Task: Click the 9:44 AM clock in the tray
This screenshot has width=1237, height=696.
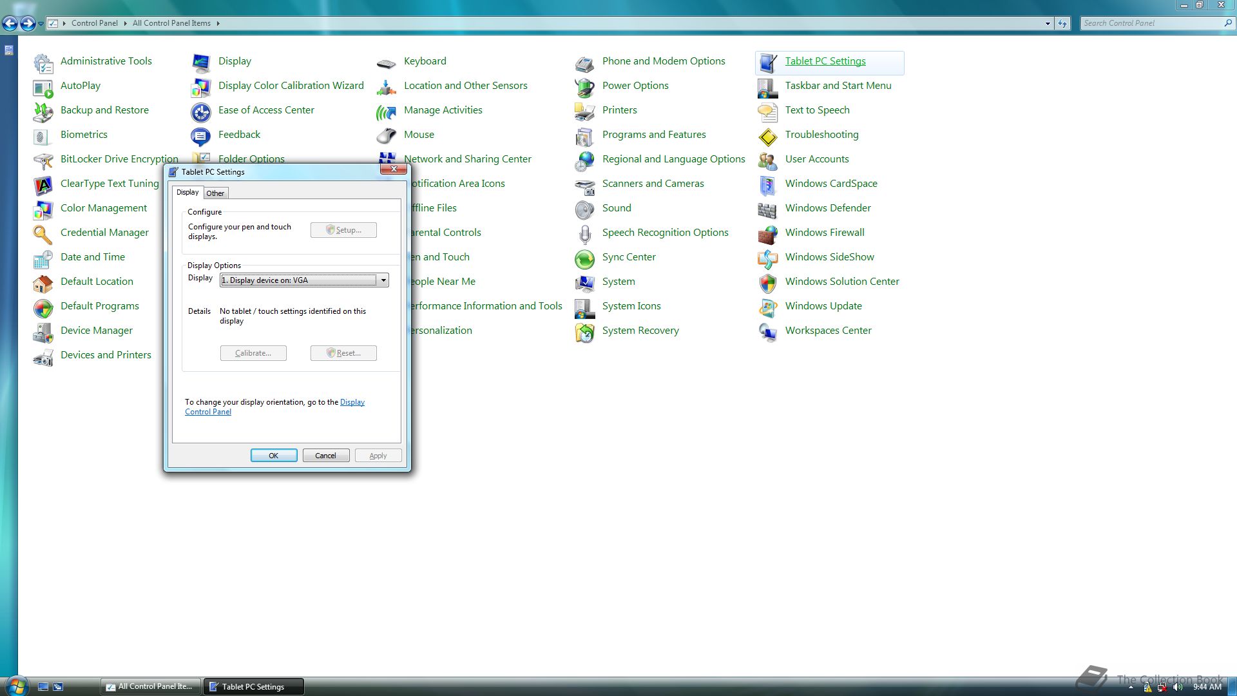Action: 1207,687
